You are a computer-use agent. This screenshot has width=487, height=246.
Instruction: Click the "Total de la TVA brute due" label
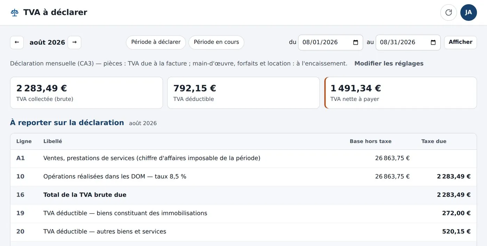coord(85,195)
